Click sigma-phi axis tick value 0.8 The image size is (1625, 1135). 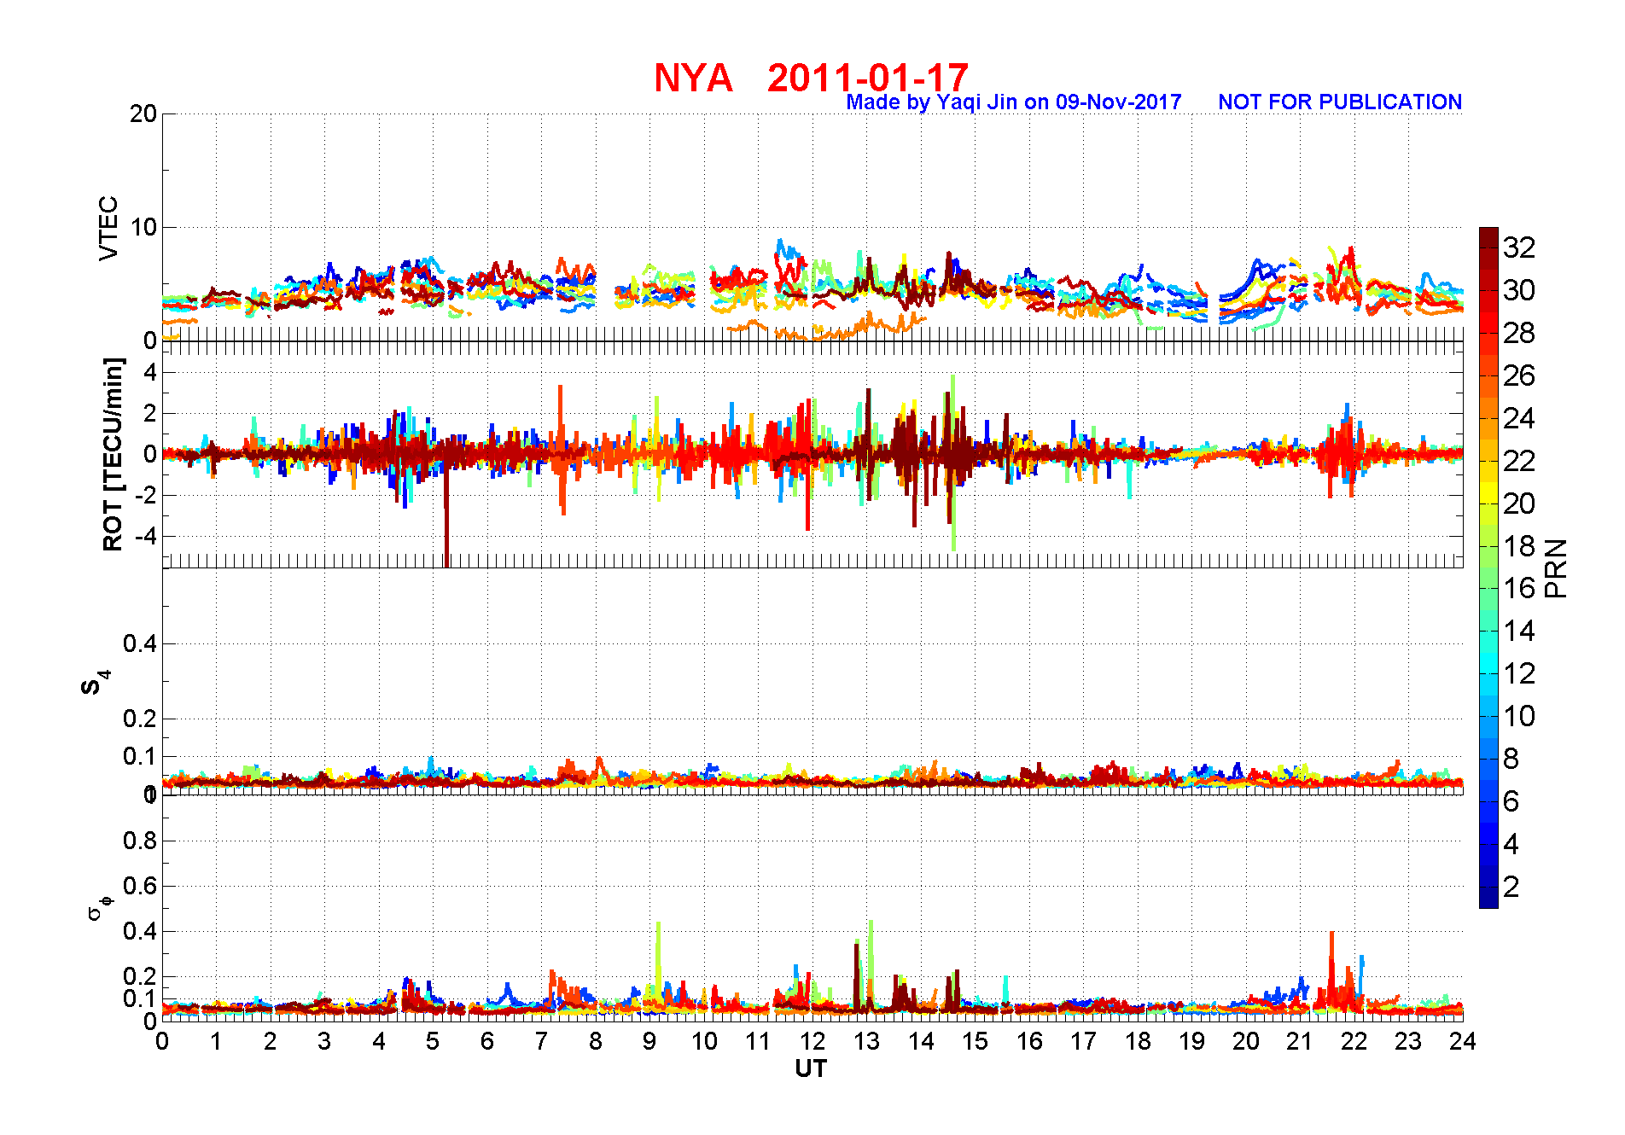point(140,841)
